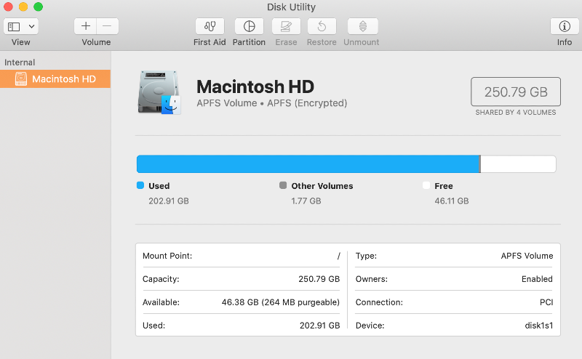Minimize window with the yellow button

[x=23, y=7]
